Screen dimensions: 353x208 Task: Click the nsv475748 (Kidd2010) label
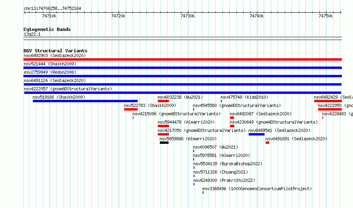(x=244, y=97)
